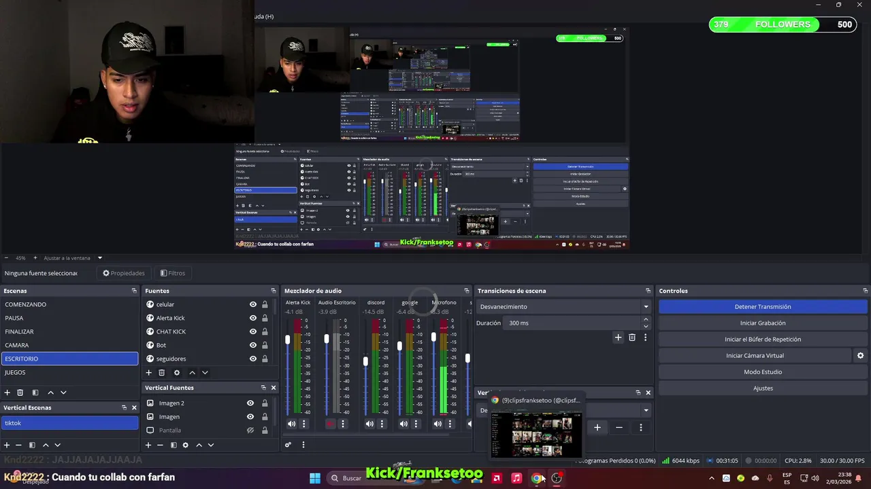Open Chrome preview thumbnail clipsfranksetoo
This screenshot has width=871, height=489.
click(x=536, y=435)
